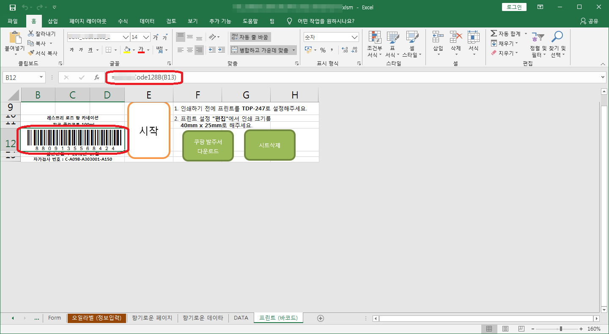Click the Save icon in title bar
Screen dimensions: 609x334
pos(13,7)
